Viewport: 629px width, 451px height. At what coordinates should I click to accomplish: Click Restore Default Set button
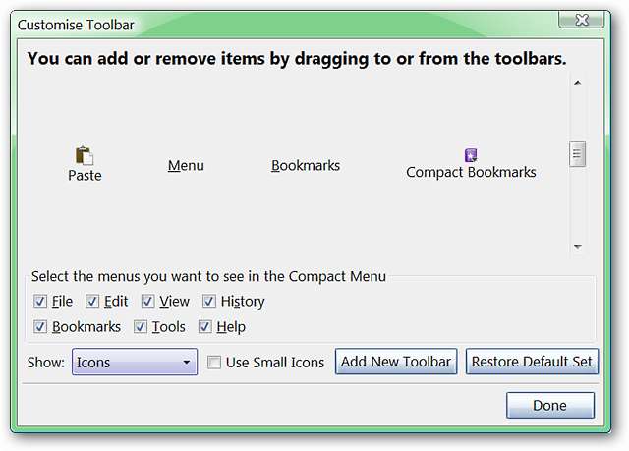531,362
